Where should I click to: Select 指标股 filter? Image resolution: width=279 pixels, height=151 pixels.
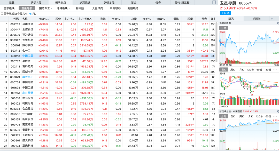[x=80, y=8]
